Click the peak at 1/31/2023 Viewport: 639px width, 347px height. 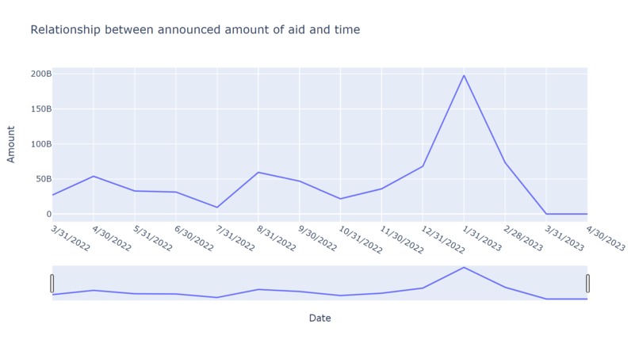tap(464, 75)
